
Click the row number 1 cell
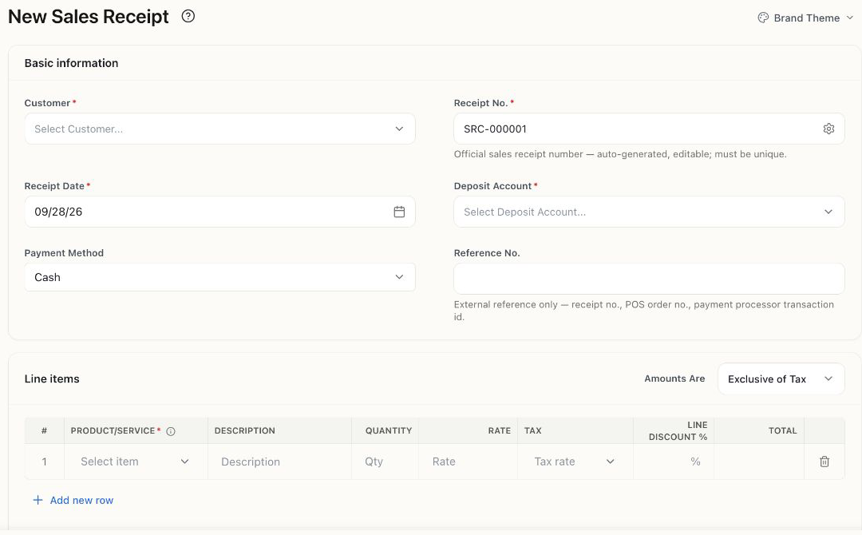point(44,462)
